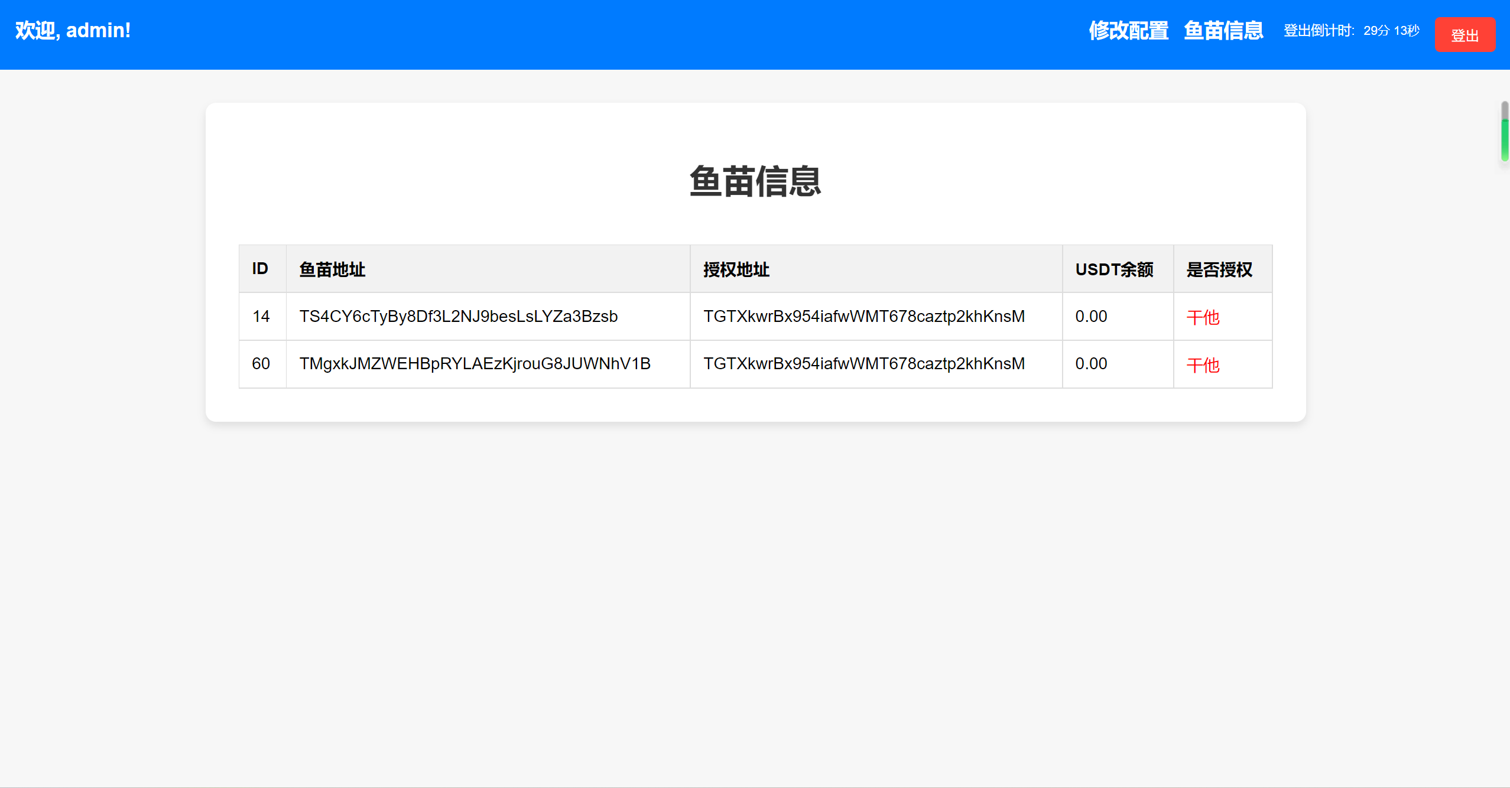This screenshot has height=788, width=1510.
Task: Select fish address TMgxkJMZWEHBpRYLAEzKjrouG8JUWNhV1B
Action: point(474,364)
